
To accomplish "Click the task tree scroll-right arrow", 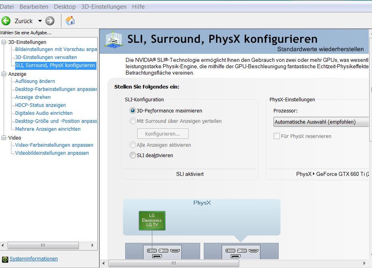I will (93, 245).
